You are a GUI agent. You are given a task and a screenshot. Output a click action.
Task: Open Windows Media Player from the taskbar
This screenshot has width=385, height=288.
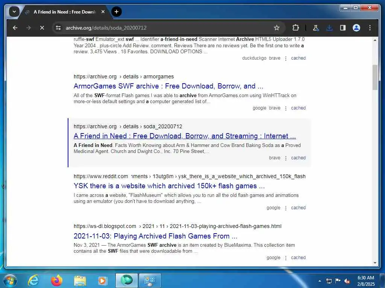coord(102,280)
